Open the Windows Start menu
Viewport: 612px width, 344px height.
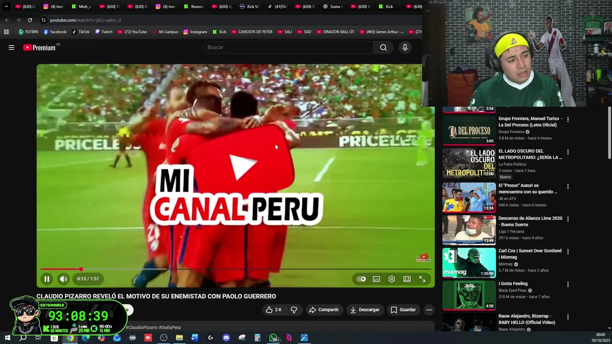click(x=8, y=338)
